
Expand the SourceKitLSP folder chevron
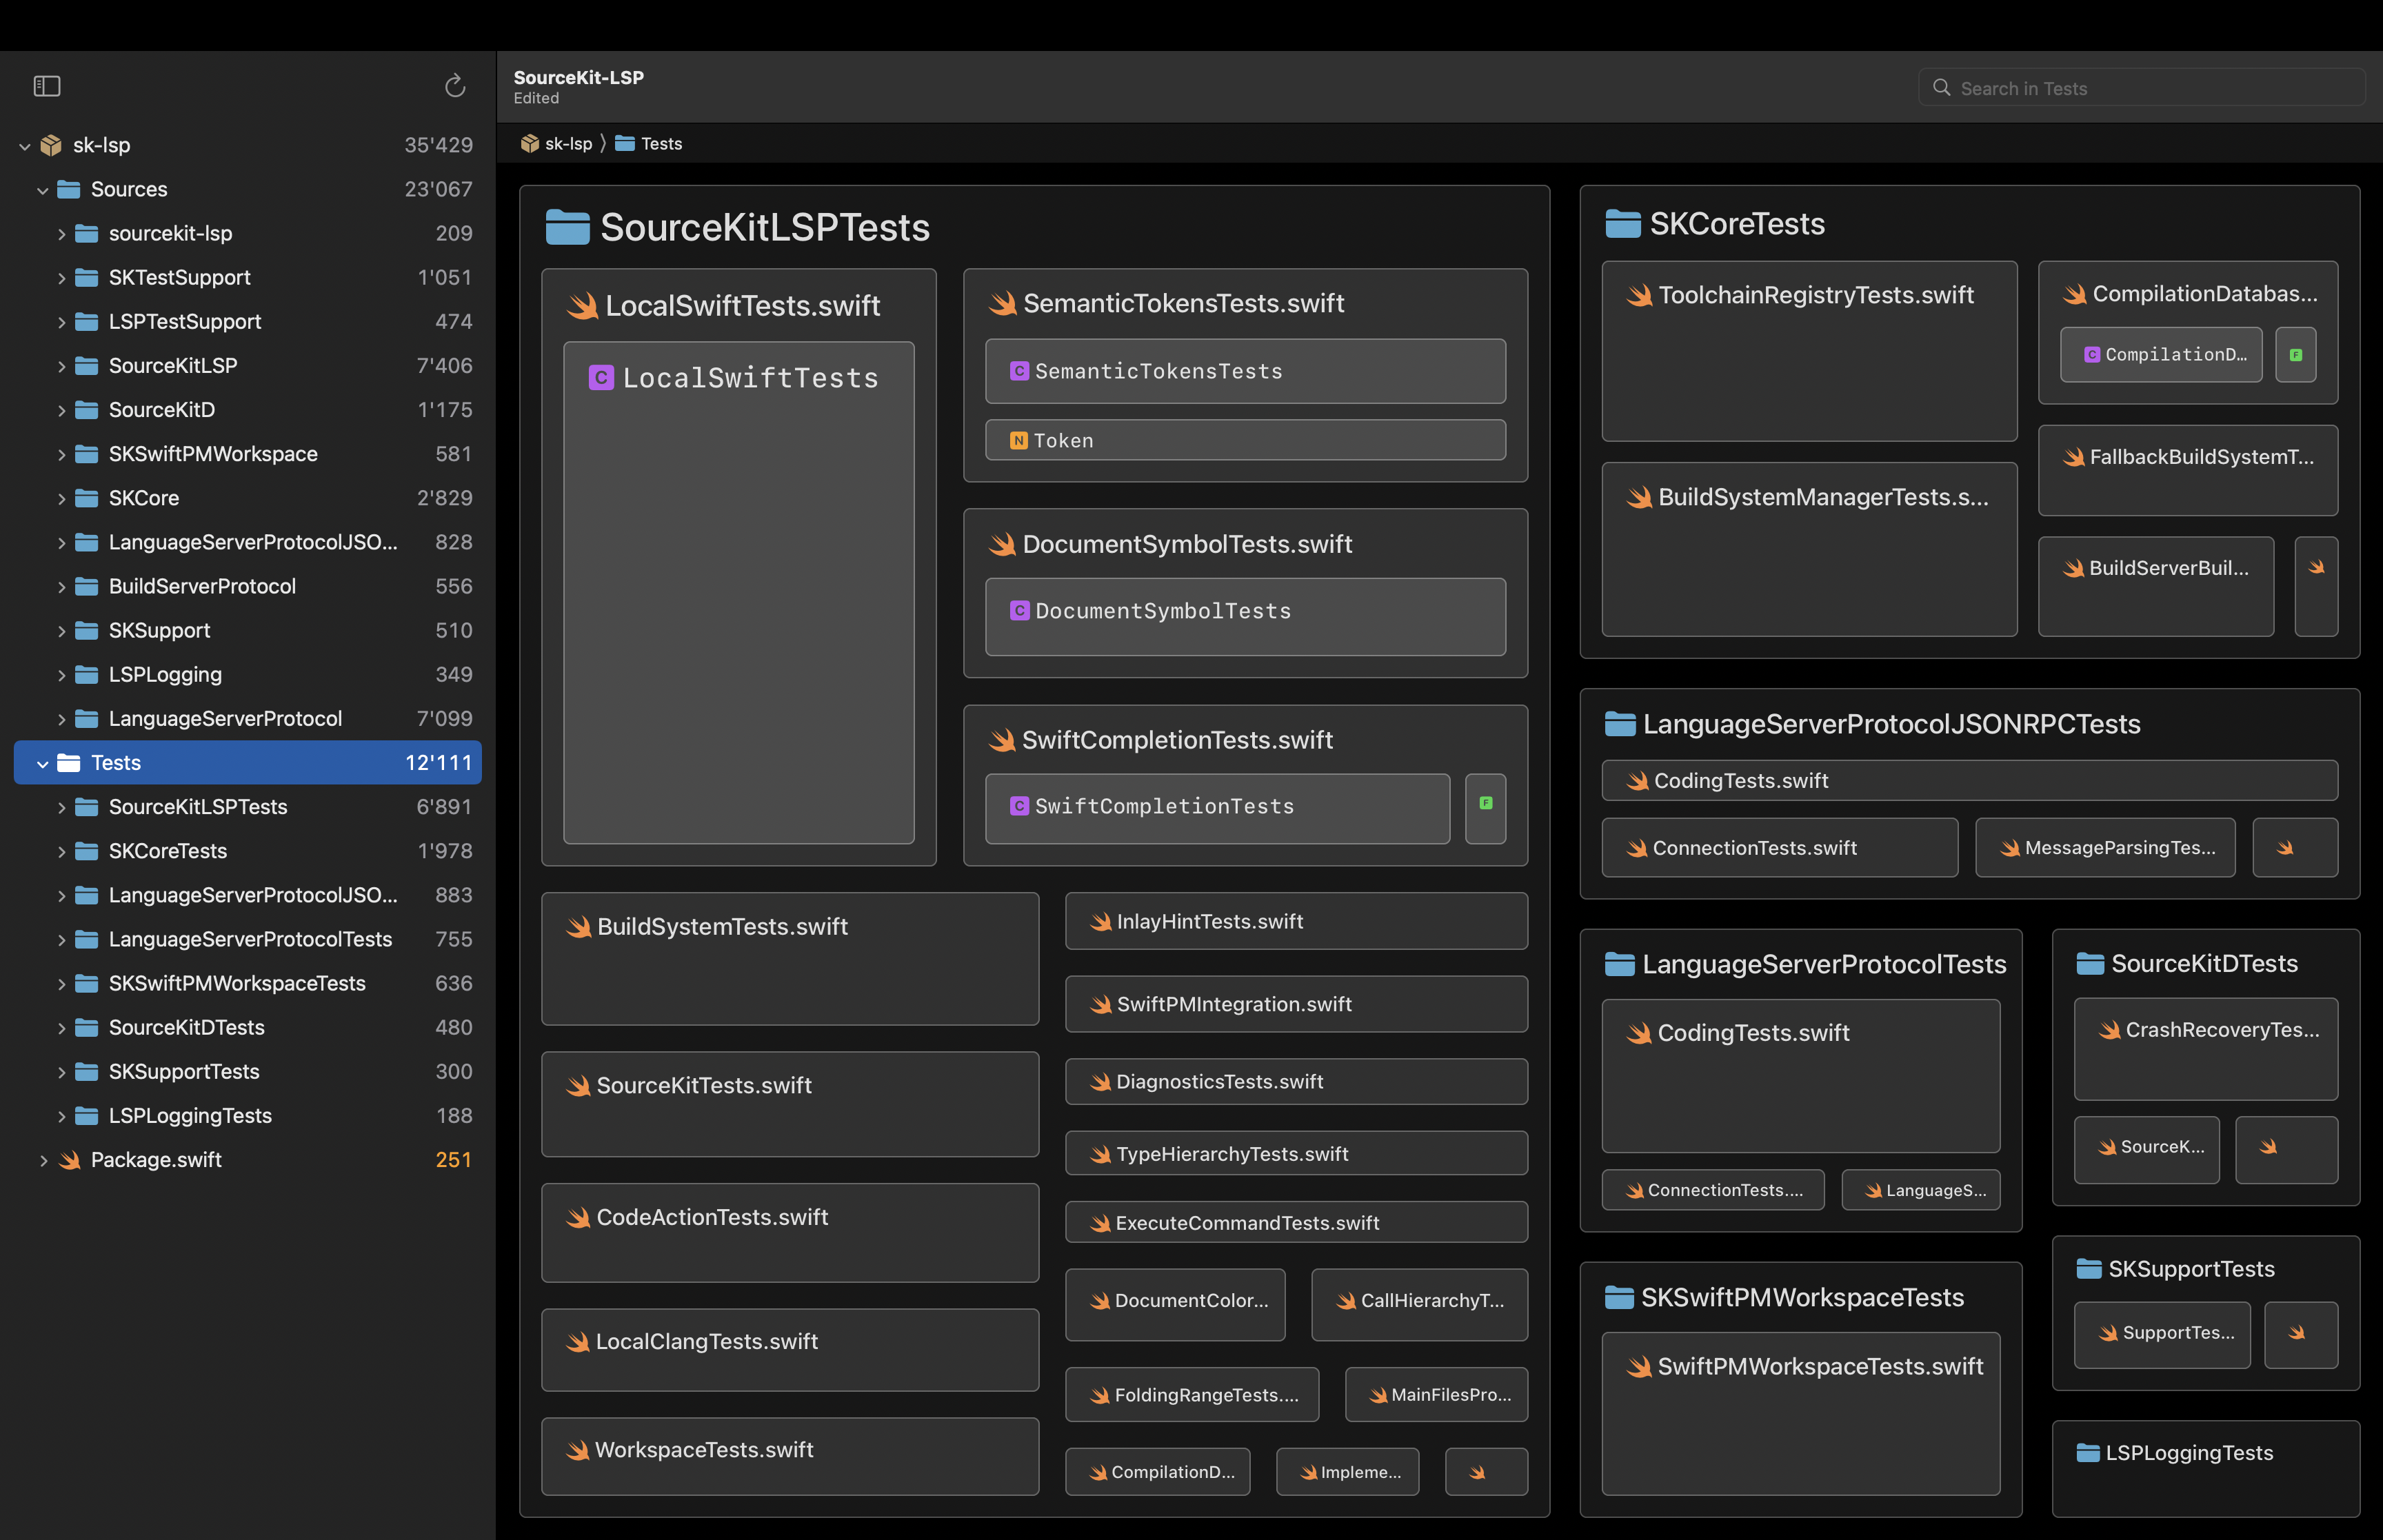(x=61, y=366)
